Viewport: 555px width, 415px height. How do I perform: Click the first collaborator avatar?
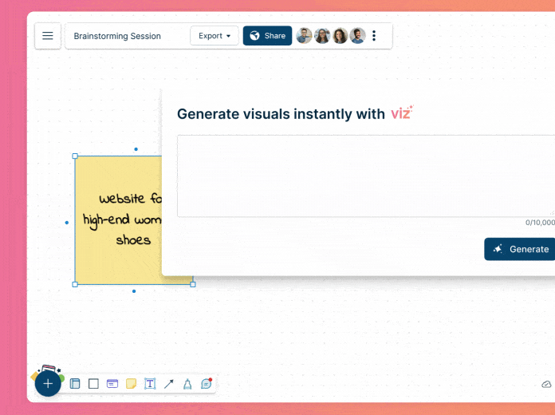pyautogui.click(x=304, y=36)
